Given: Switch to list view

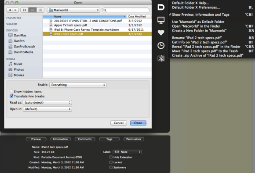Looking at the screenshot, I should (x=33, y=10).
